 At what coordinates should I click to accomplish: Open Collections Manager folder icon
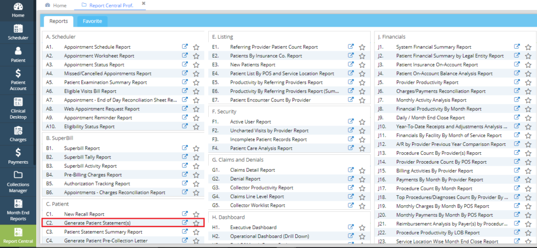(18, 174)
